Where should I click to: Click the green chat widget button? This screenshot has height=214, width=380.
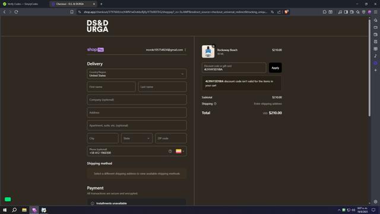tap(8, 200)
